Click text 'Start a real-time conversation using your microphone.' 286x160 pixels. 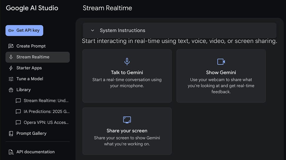127,83
